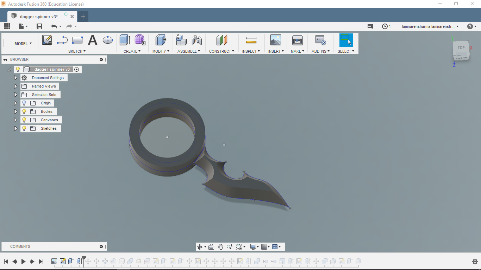Open the MODEL workspace dropdown
The image size is (481, 270).
pyautogui.click(x=23, y=44)
